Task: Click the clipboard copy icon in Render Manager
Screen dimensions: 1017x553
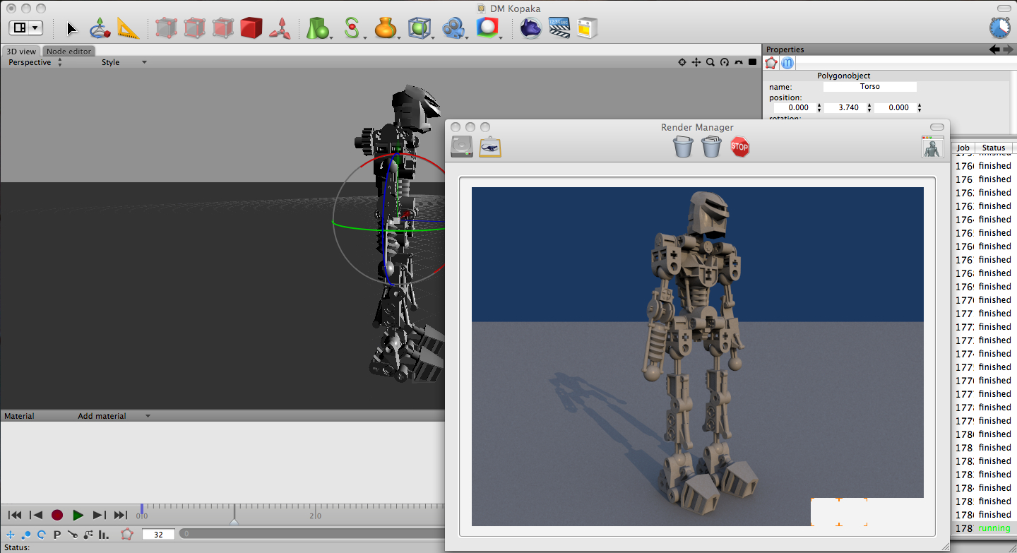Action: [x=490, y=147]
